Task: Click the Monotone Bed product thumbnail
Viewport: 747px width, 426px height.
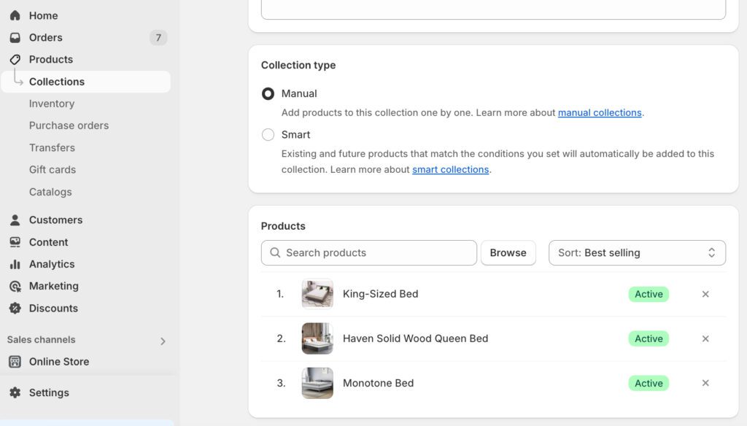Action: 317,383
